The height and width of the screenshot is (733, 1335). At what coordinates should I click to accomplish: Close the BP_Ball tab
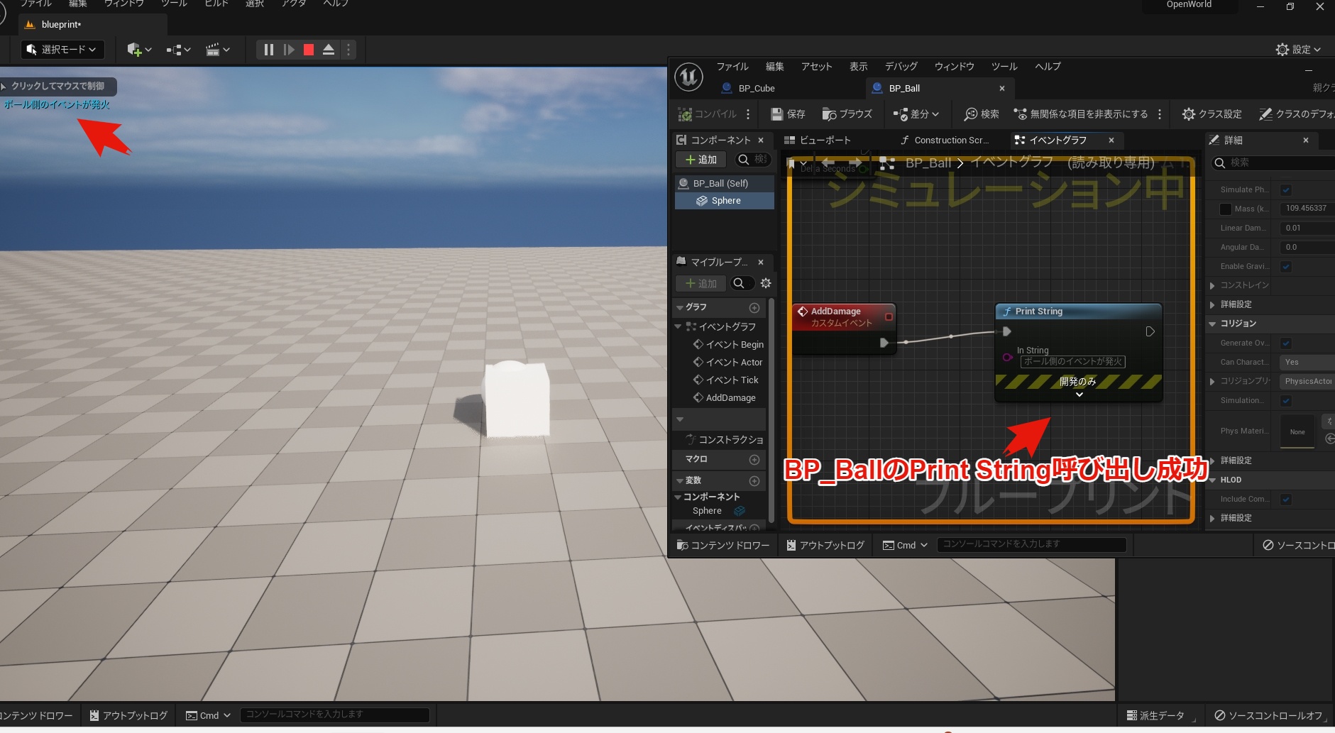click(x=1002, y=89)
